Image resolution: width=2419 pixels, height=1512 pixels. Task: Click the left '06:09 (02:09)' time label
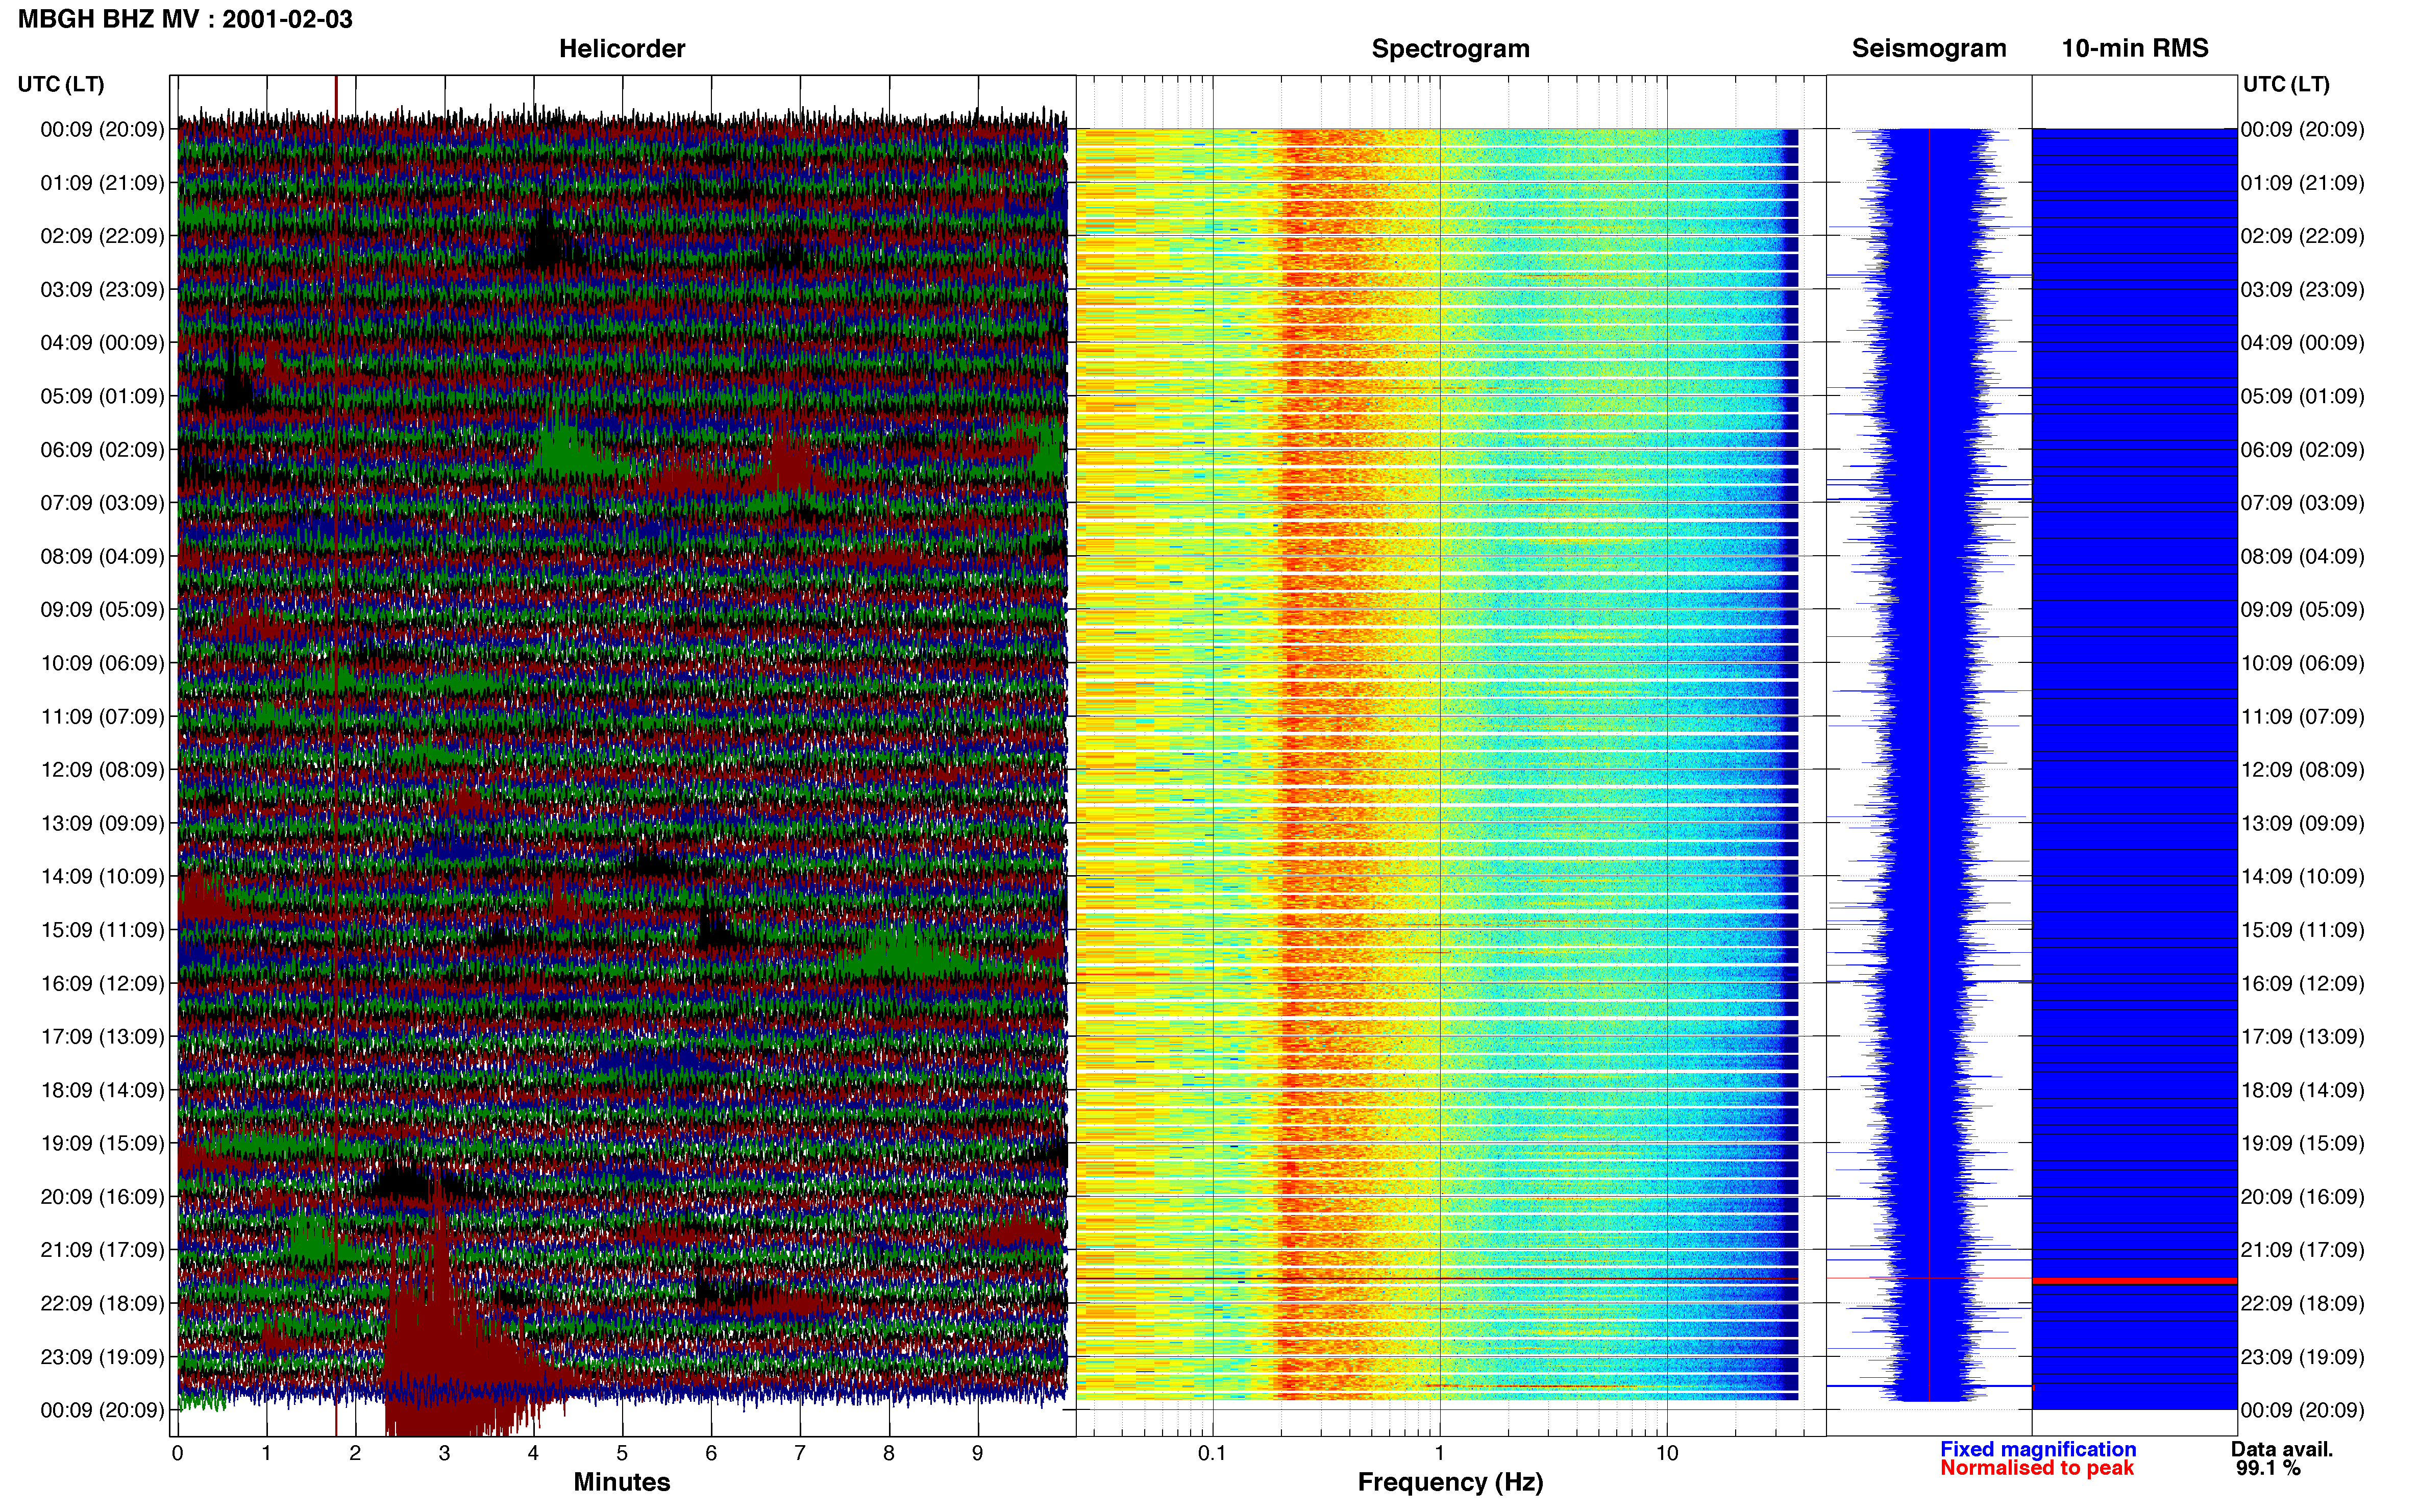[102, 450]
